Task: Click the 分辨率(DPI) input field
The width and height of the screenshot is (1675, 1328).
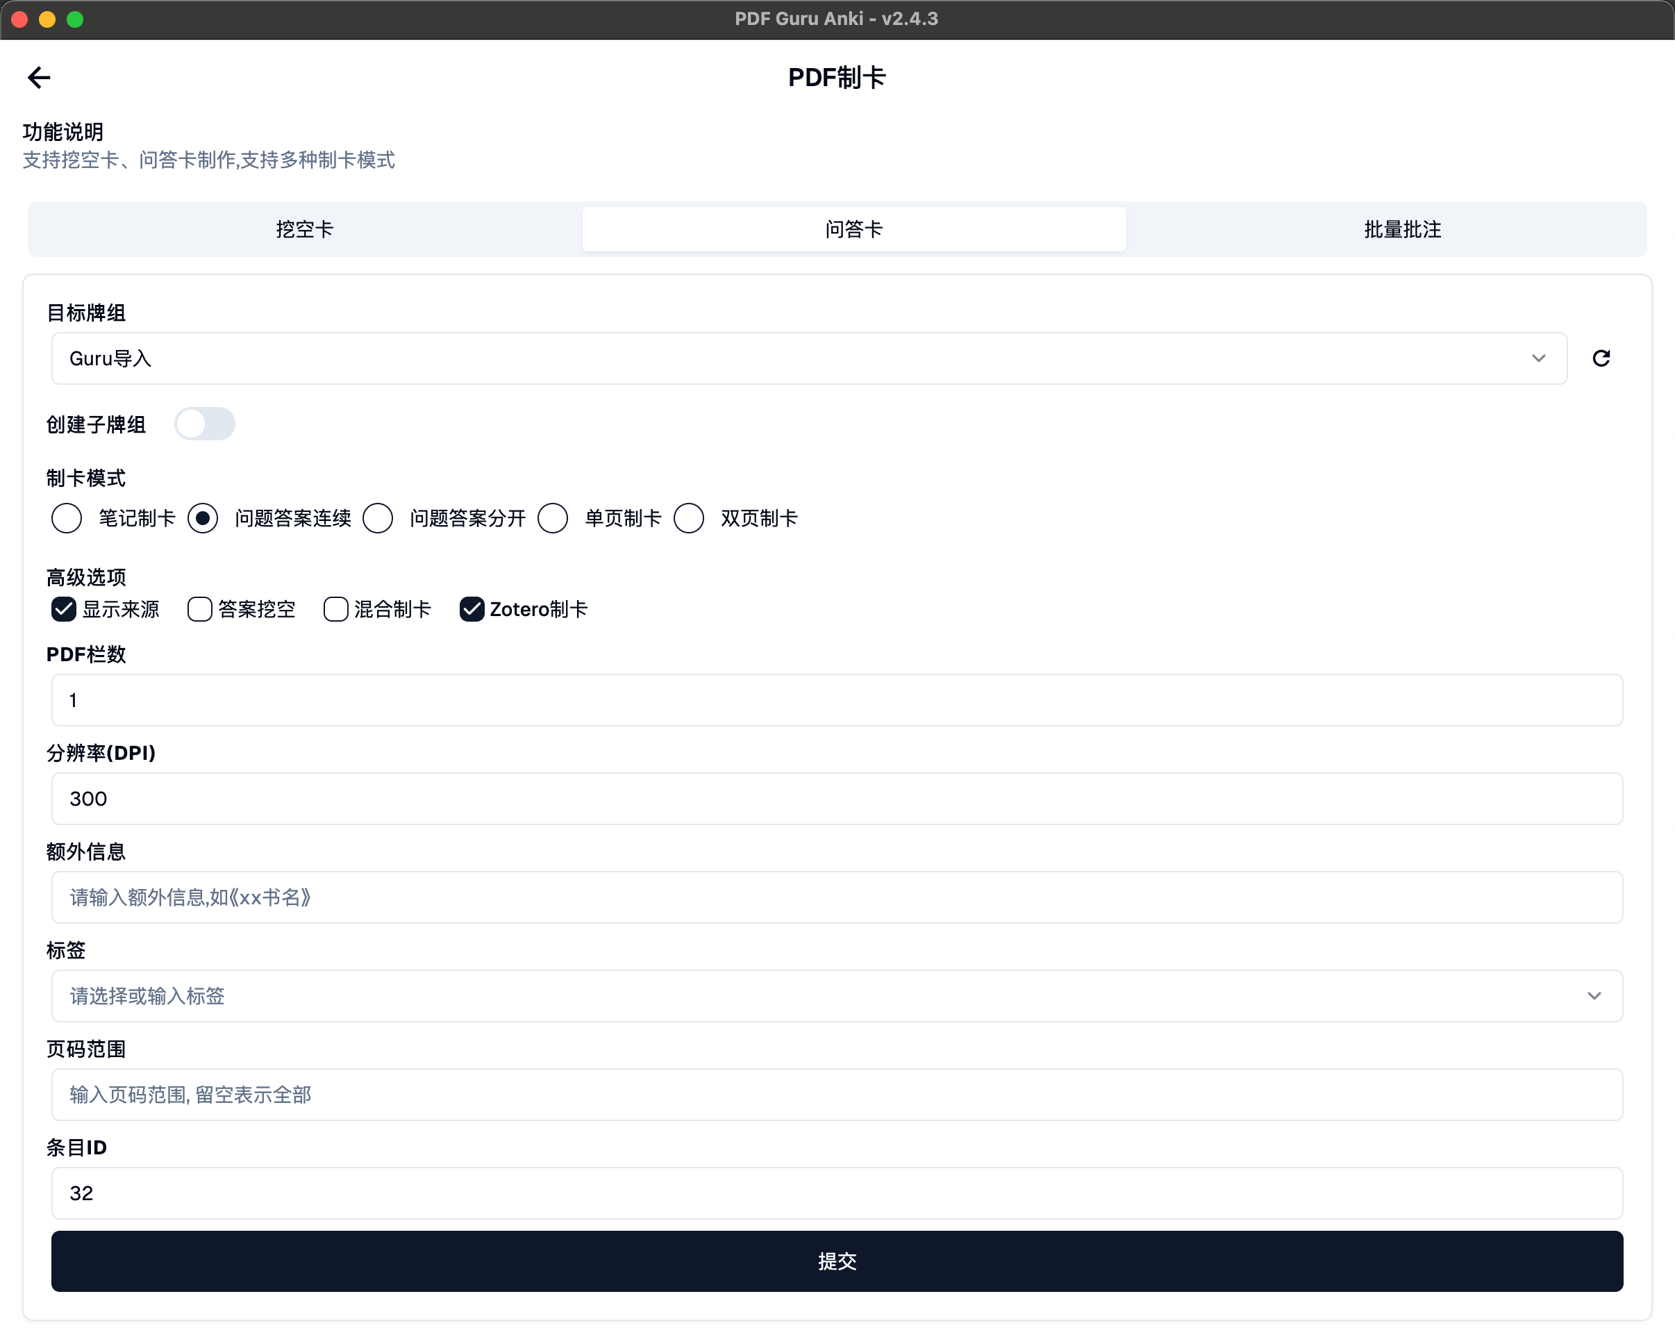Action: click(837, 799)
